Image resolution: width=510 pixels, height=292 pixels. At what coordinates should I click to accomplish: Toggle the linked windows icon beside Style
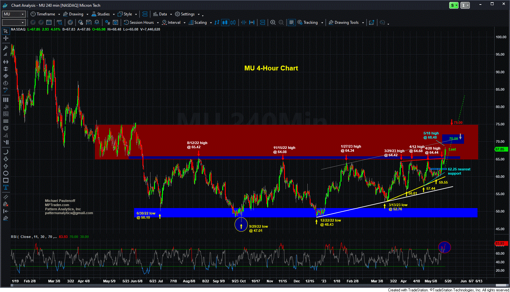pyautogui.click(x=145, y=14)
